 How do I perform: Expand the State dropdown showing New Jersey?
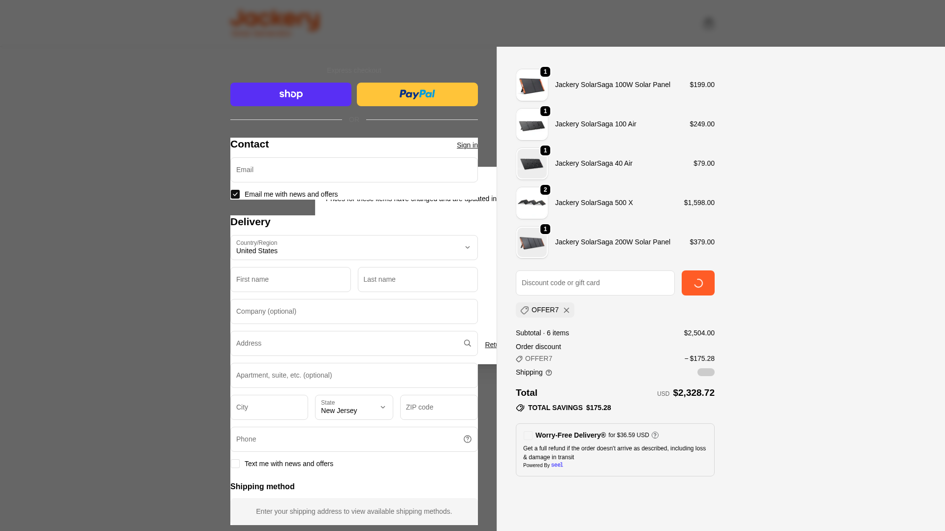click(x=354, y=407)
